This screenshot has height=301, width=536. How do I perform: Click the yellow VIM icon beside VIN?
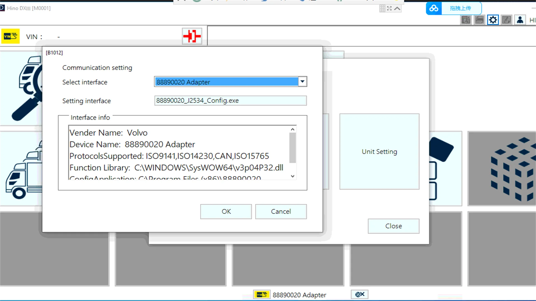10,36
